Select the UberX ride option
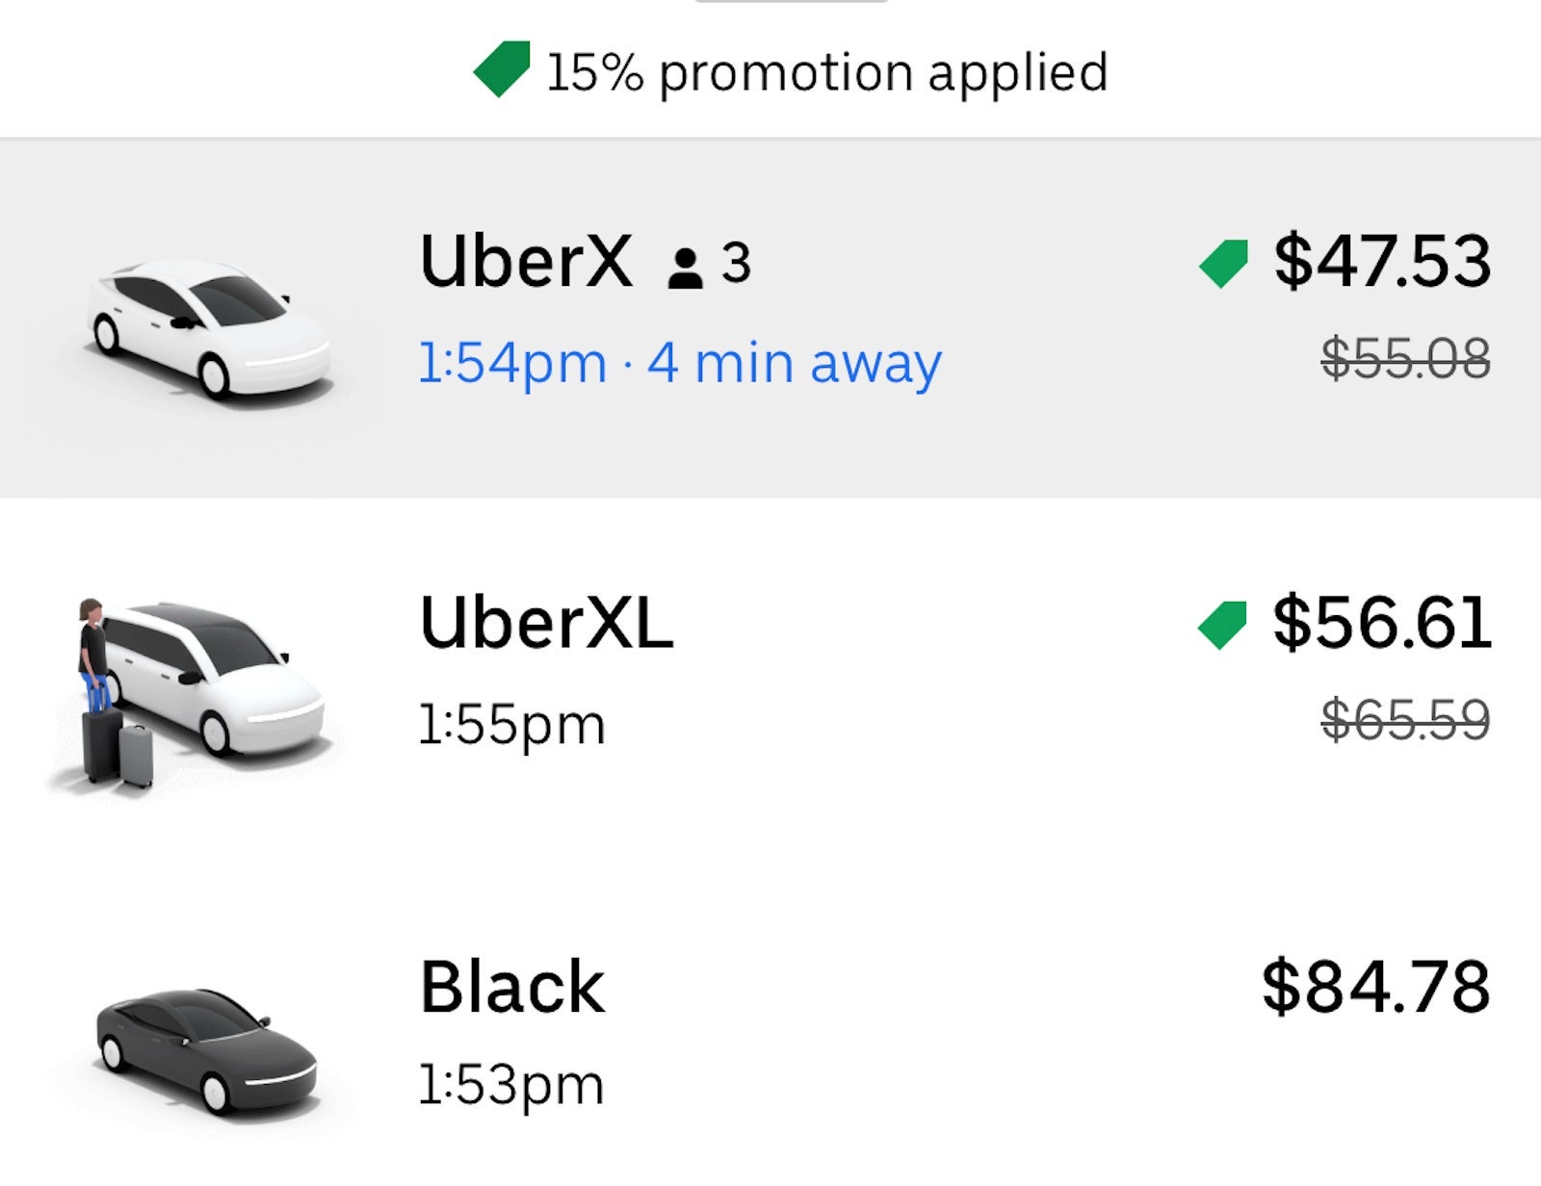Screen dimensions: 1541x1186 pos(770,318)
